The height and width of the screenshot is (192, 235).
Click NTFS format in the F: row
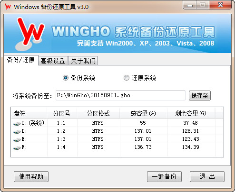pos(98,147)
